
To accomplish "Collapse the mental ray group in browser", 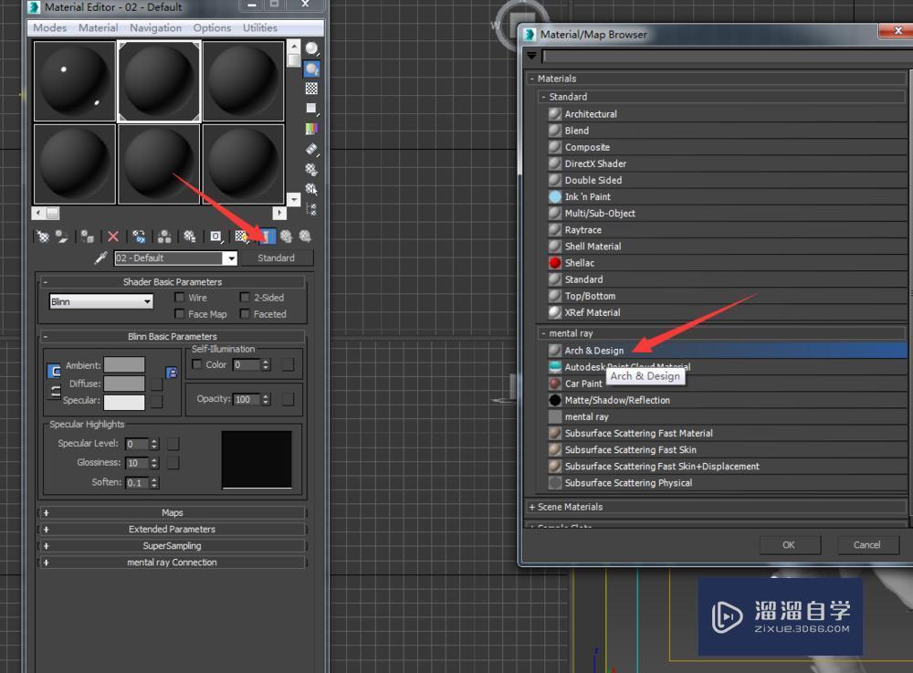I will (x=722, y=333).
